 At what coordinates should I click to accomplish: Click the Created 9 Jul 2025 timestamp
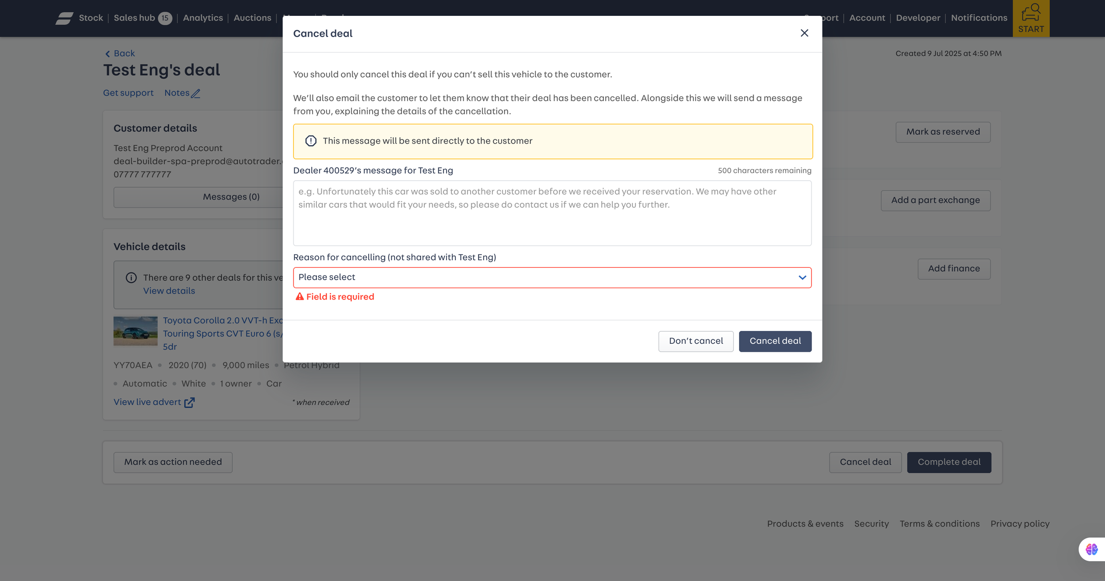[948, 53]
